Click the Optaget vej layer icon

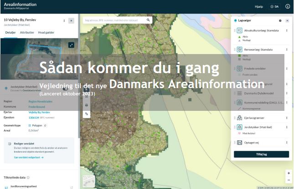click(x=239, y=143)
